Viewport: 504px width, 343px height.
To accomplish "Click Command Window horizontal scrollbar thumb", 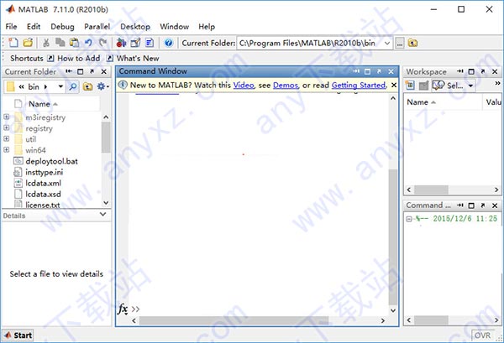I will click(x=234, y=320).
